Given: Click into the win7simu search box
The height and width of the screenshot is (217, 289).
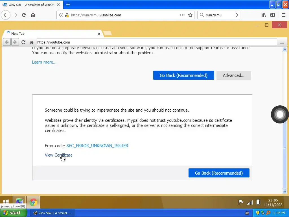Looking at the screenshot, I should 218,15.
